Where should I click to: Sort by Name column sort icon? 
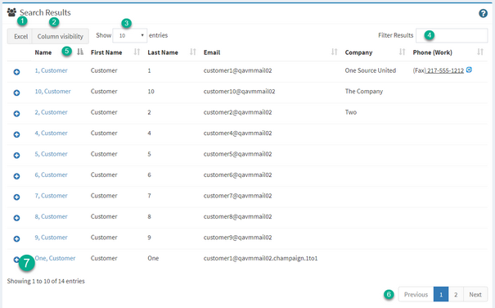80,52
